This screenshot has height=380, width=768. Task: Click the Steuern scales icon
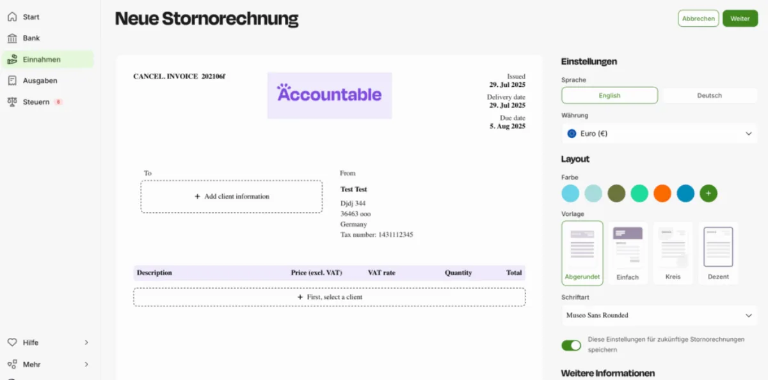pos(12,102)
